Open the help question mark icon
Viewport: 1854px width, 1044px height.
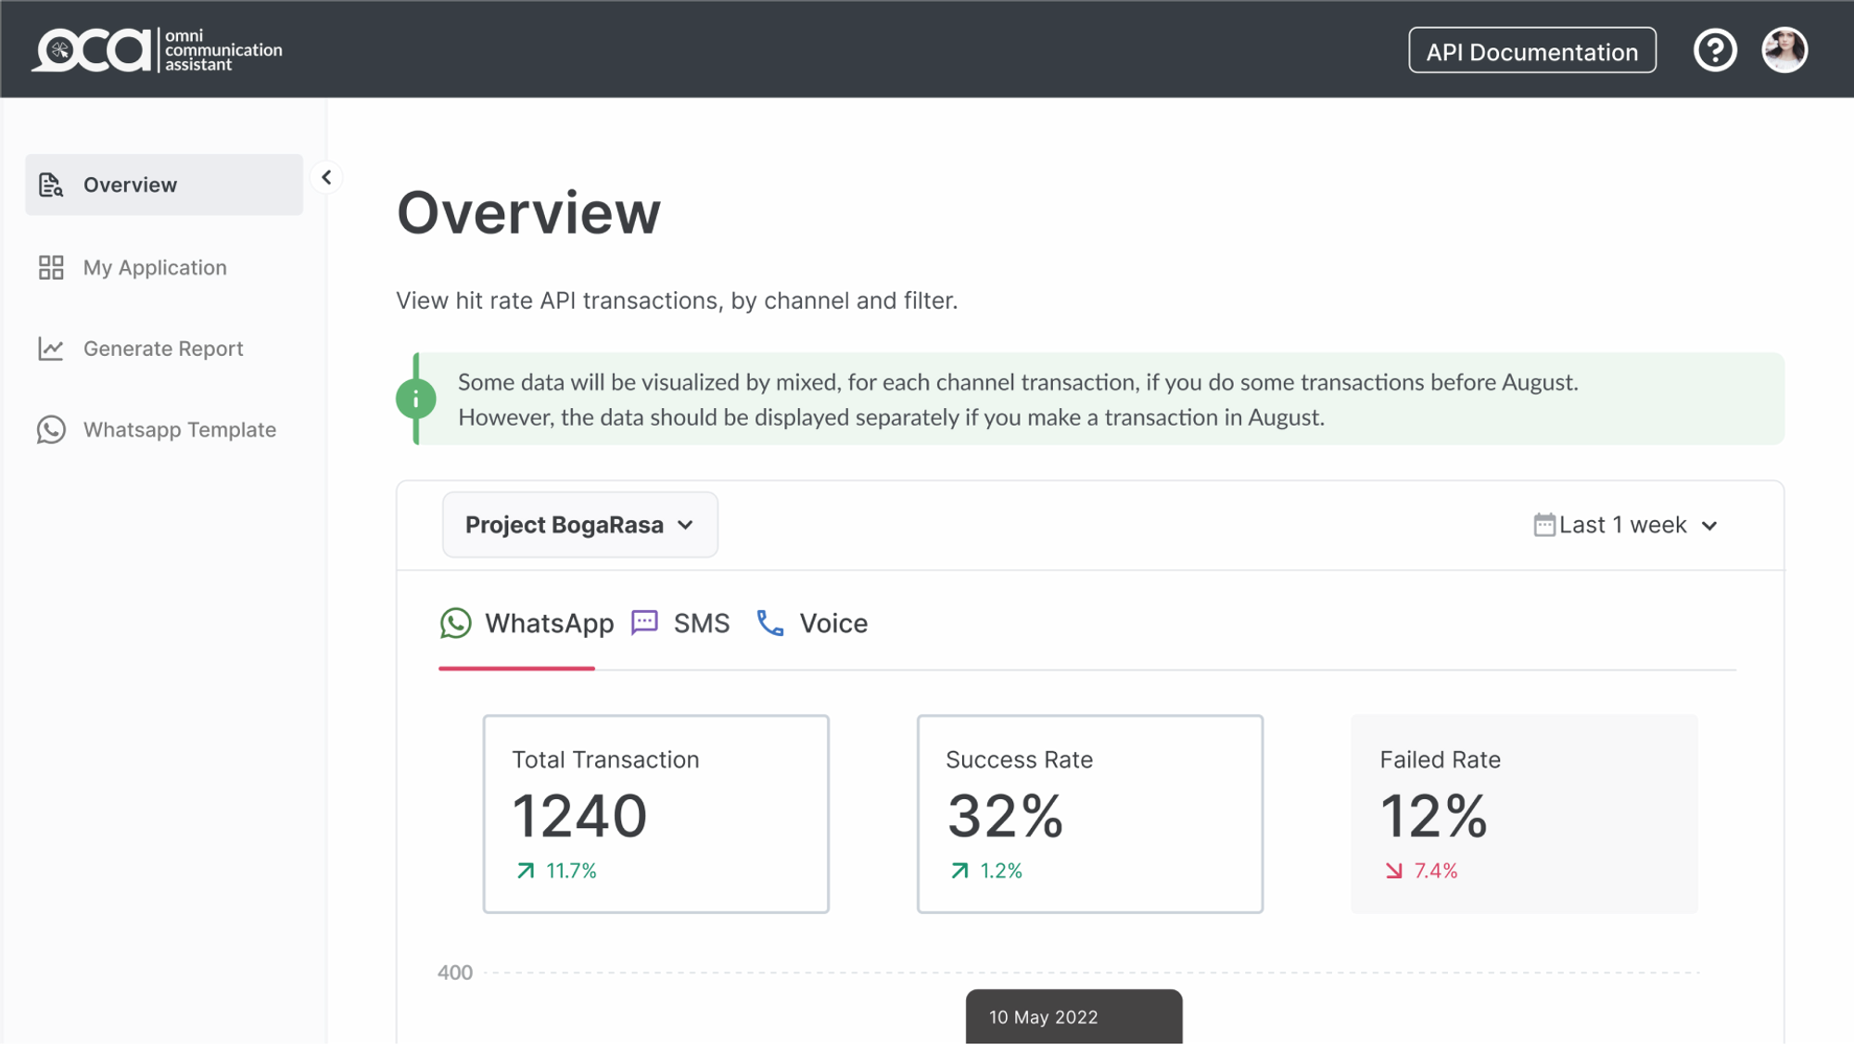click(x=1715, y=49)
